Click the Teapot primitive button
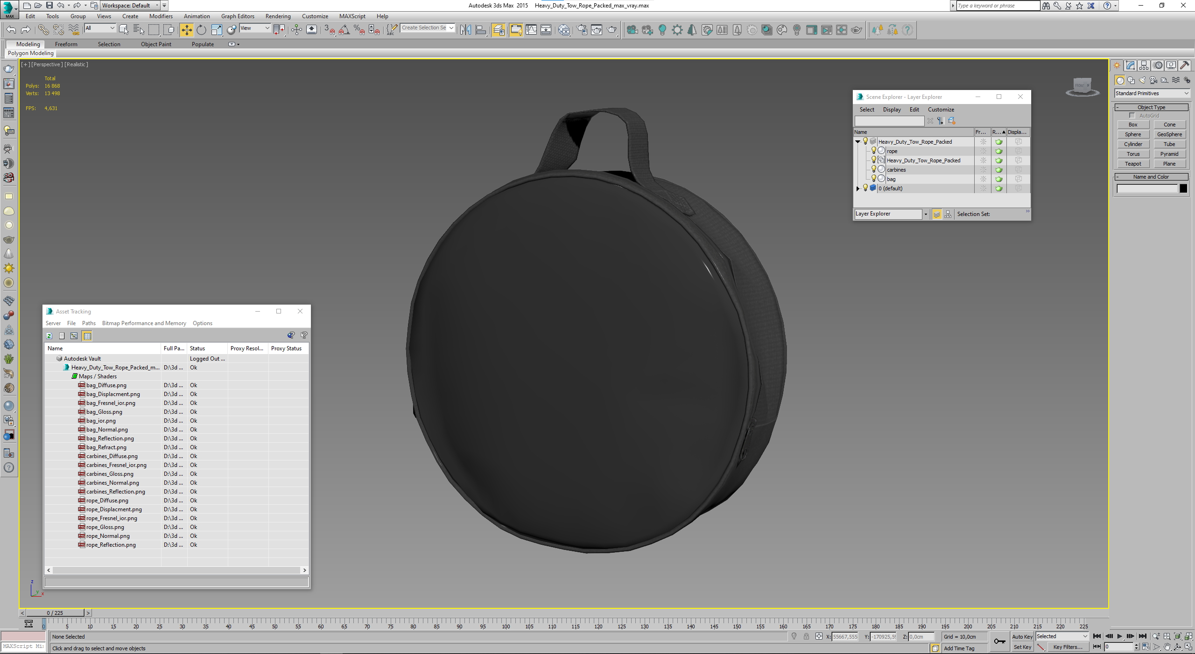This screenshot has height=654, width=1195. [x=1133, y=164]
